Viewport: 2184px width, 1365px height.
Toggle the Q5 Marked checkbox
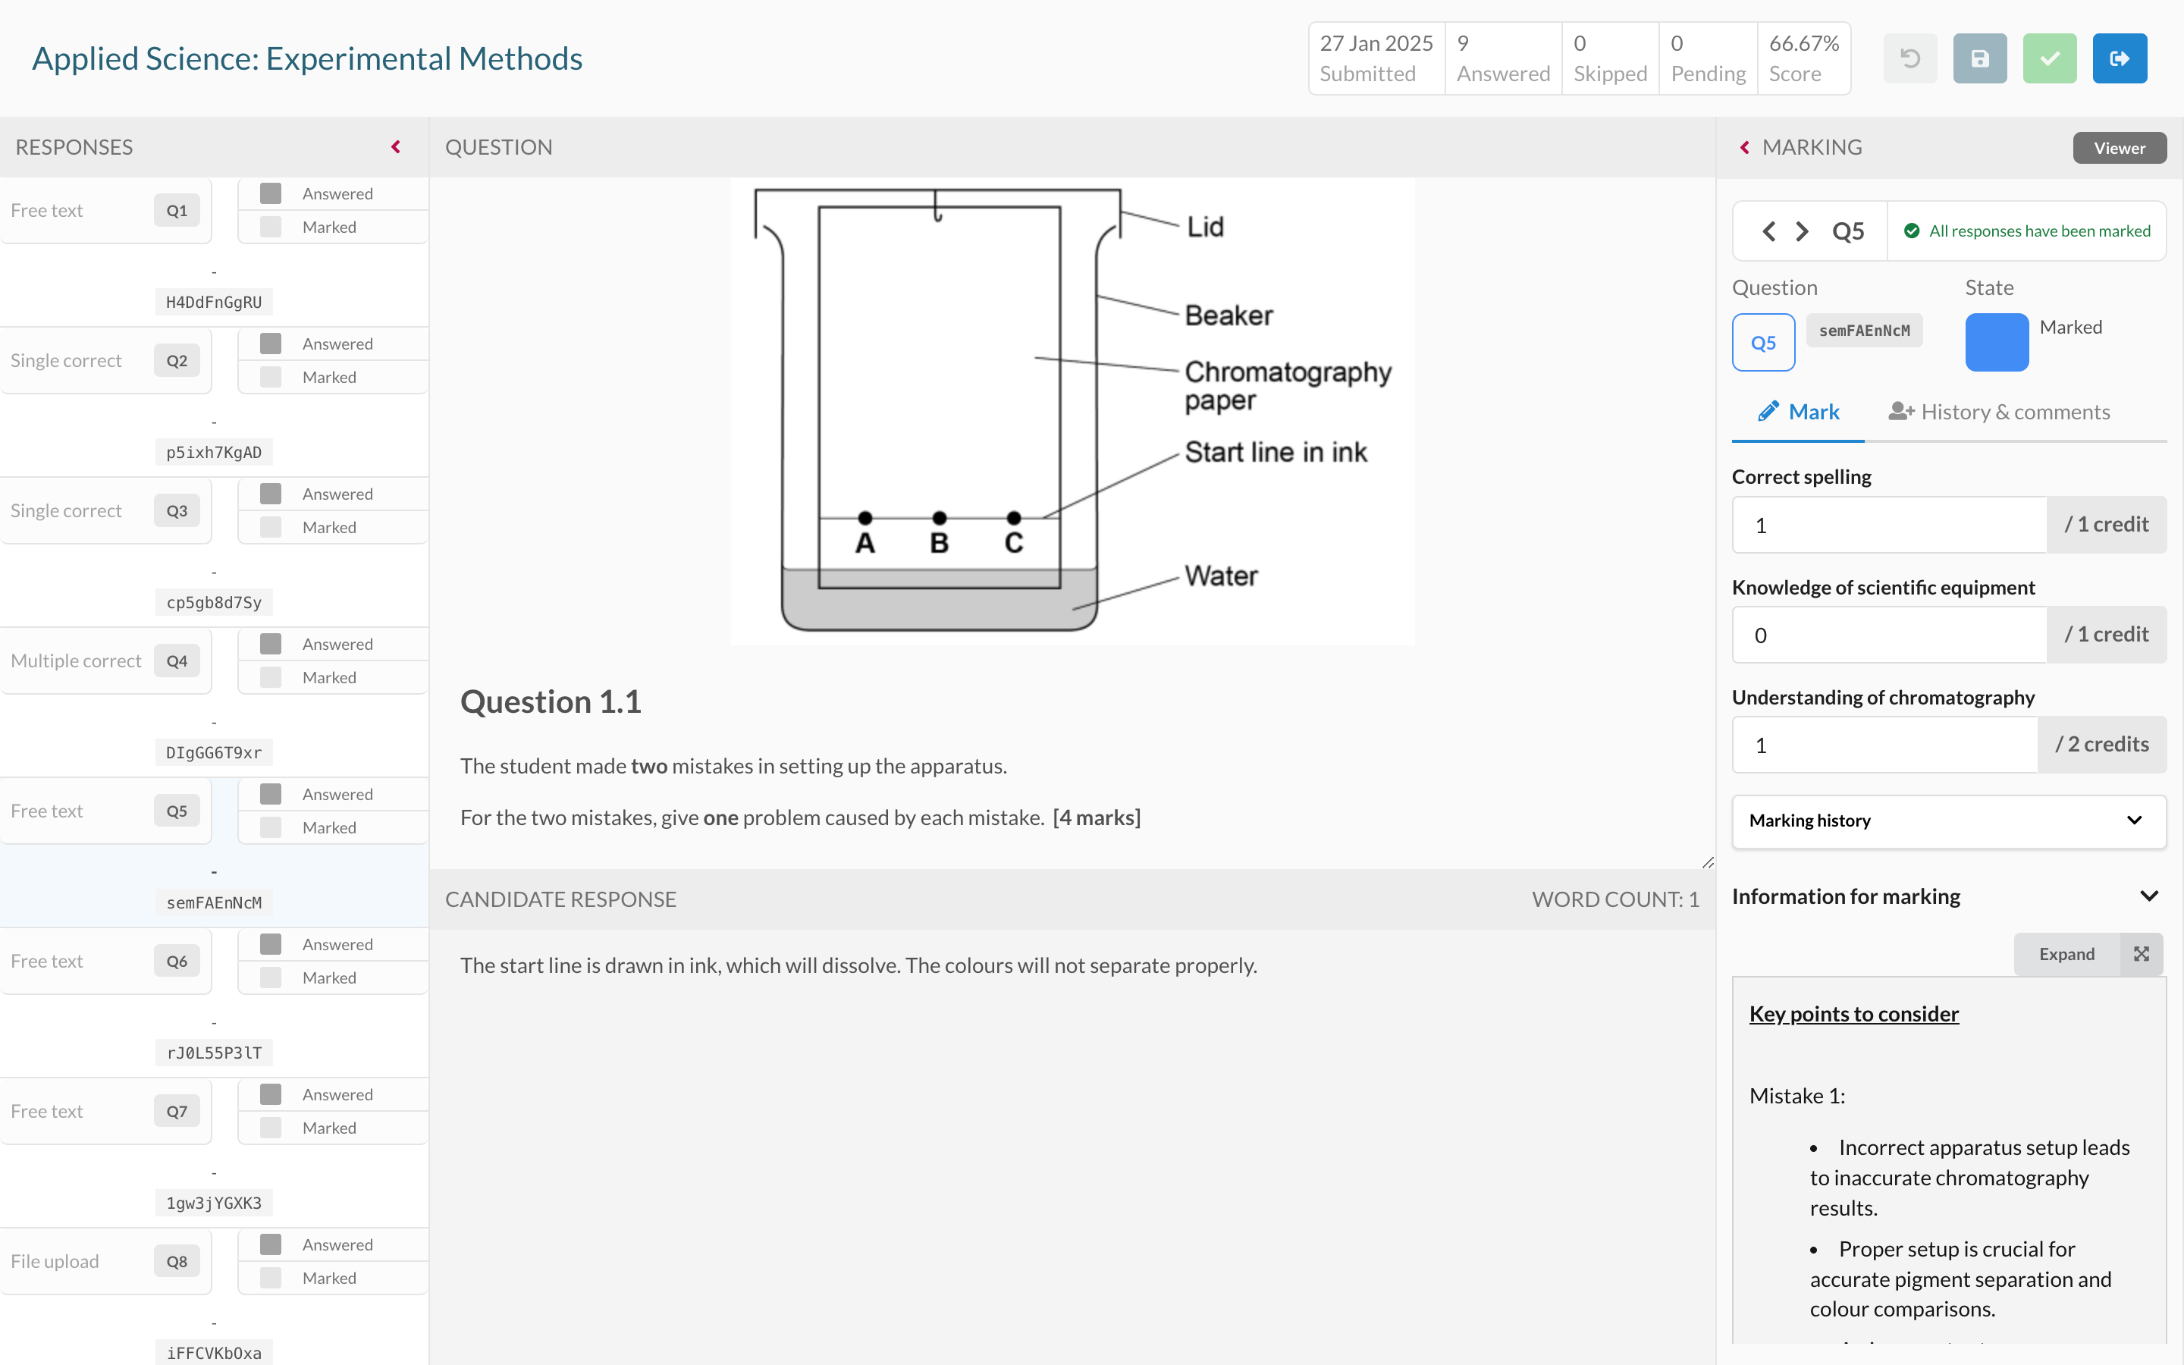click(x=271, y=827)
